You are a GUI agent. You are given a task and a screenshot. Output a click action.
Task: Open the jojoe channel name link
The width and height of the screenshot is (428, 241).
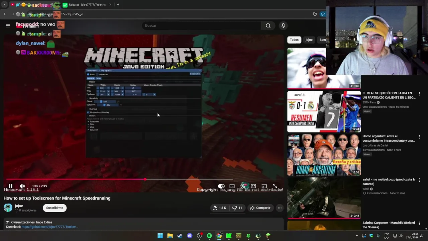(x=19, y=206)
